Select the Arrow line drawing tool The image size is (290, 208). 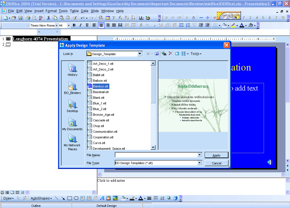(x=63, y=198)
